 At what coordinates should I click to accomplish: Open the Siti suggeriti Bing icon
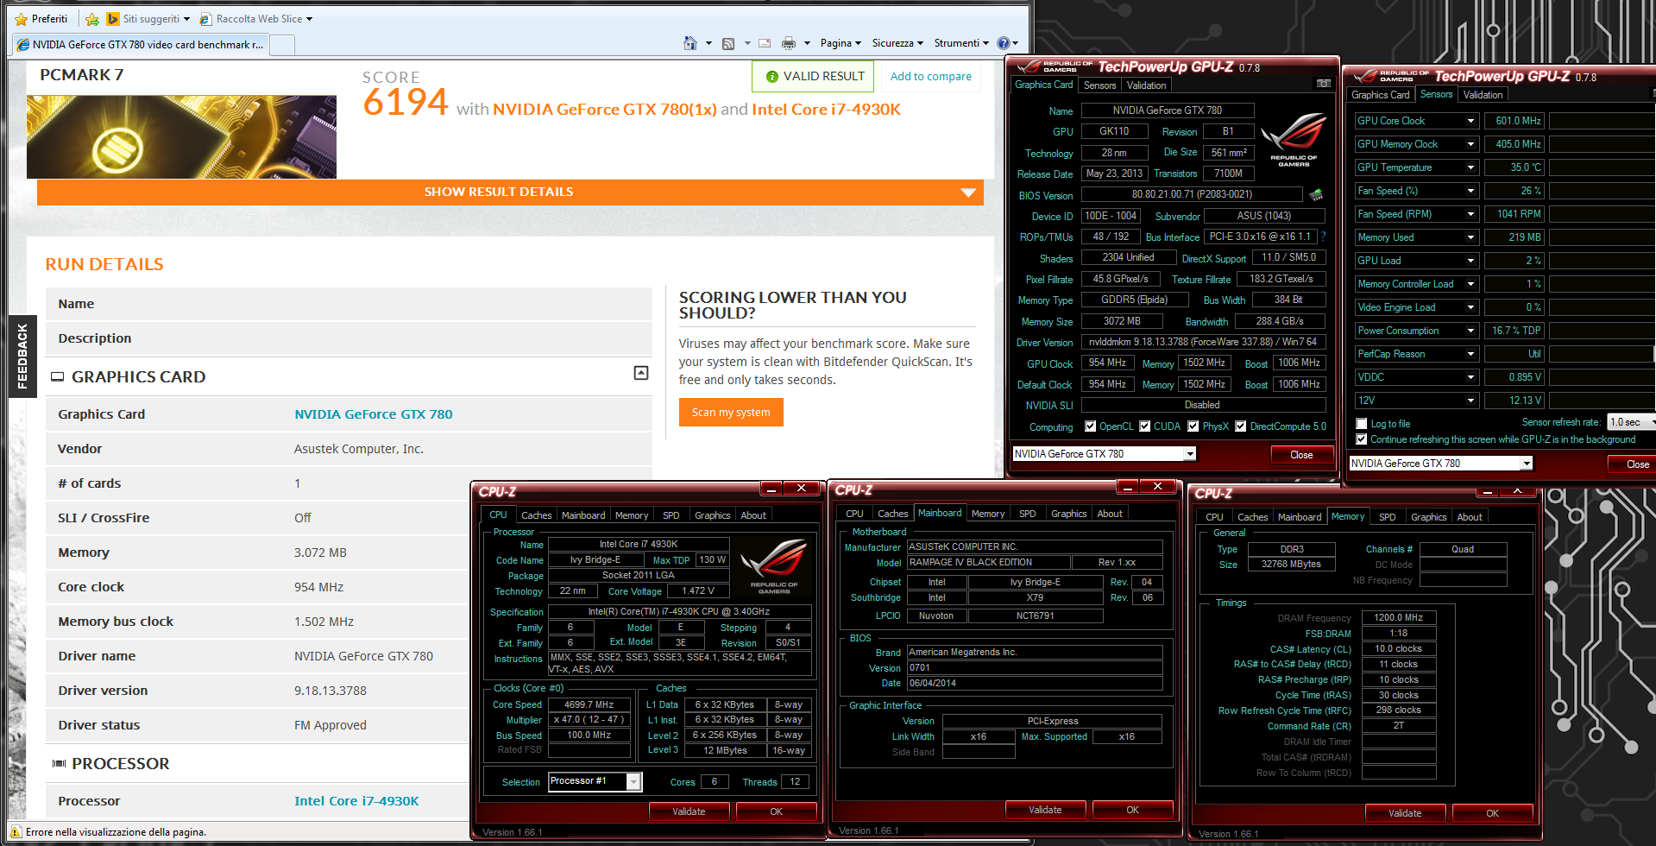pyautogui.click(x=113, y=18)
